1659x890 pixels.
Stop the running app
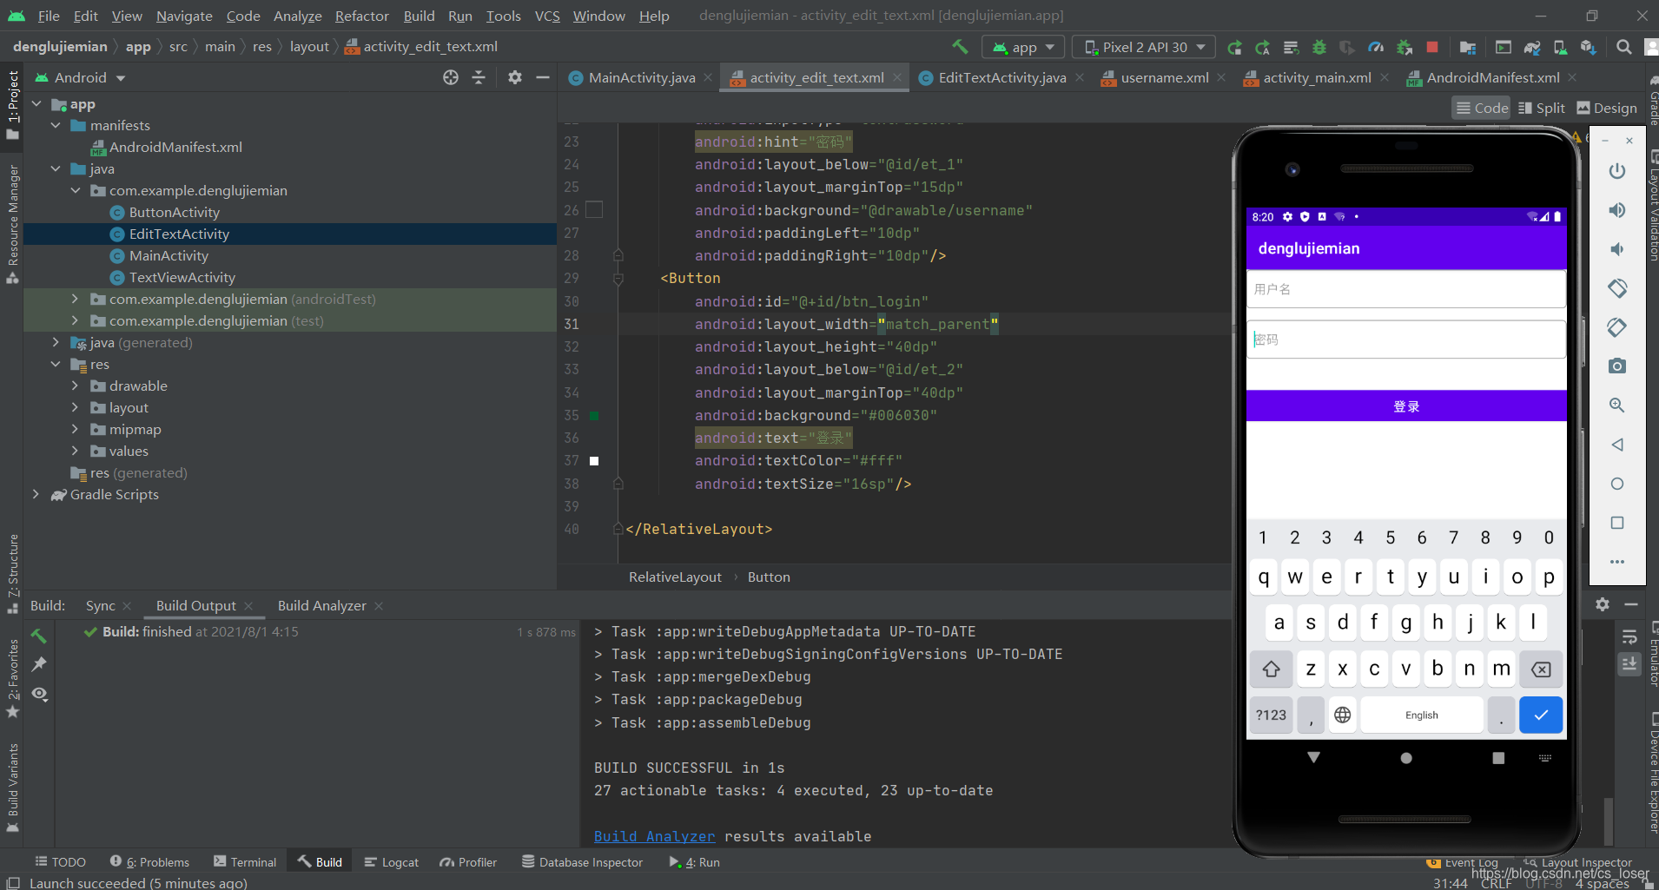pos(1432,47)
